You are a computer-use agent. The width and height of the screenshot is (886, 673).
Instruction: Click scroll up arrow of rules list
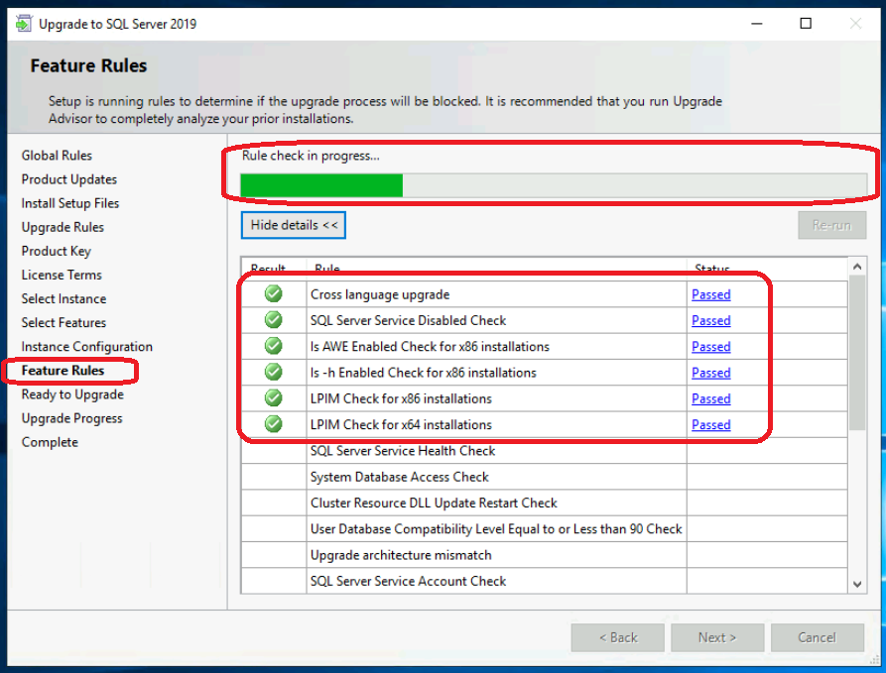[857, 267]
